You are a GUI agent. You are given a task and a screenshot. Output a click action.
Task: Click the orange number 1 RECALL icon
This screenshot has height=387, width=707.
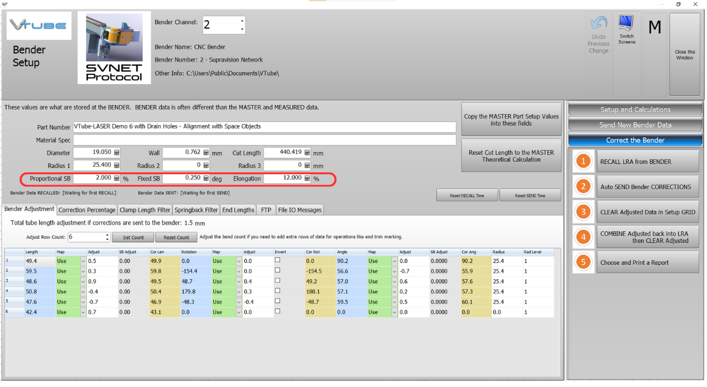pyautogui.click(x=583, y=161)
